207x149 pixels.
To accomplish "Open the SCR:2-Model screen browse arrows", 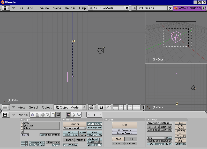I will pyautogui.click(x=91, y=8).
